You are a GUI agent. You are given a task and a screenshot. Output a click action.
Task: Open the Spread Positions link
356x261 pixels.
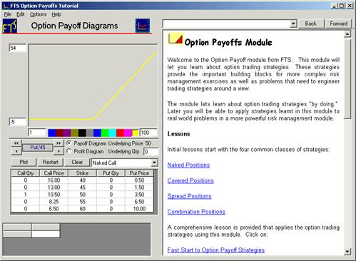tap(189, 196)
